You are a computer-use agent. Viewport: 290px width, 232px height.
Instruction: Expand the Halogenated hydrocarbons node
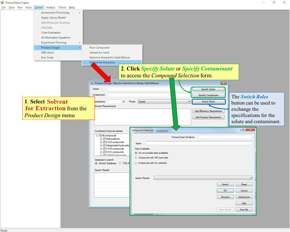(x=101, y=145)
